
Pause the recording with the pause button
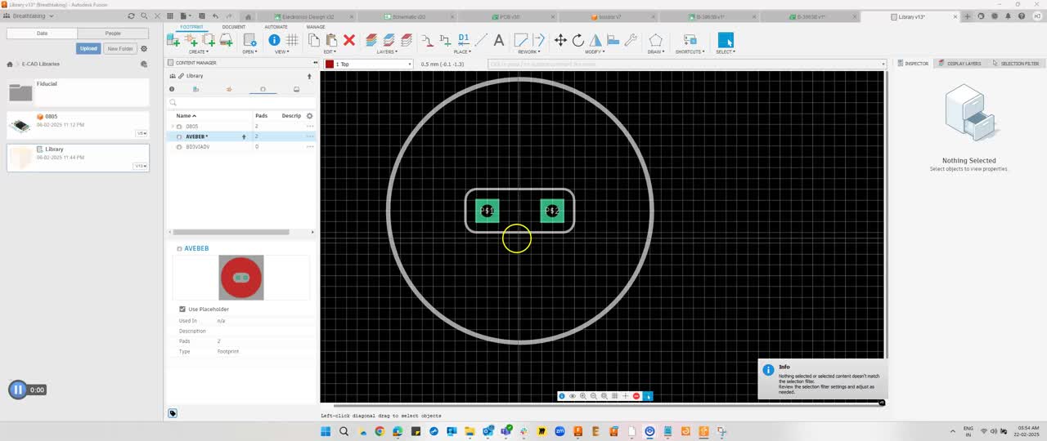(18, 390)
